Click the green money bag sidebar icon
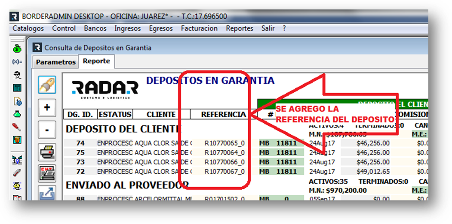Image resolution: width=452 pixels, height=224 pixels. click(x=17, y=49)
